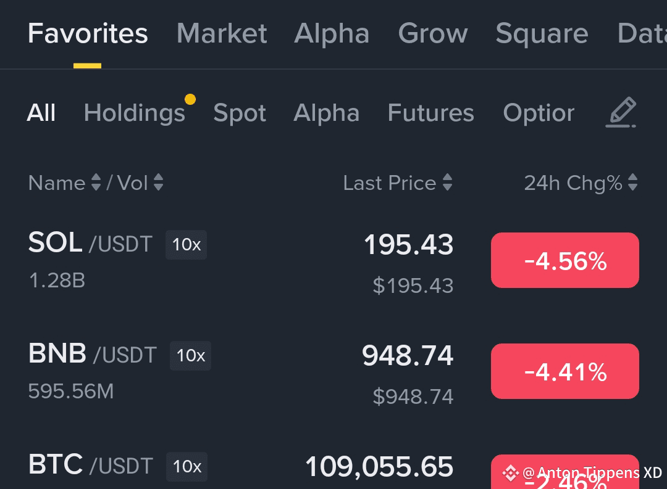Tap the SOL 10x leverage badge
Viewport: 667px width, 489px height.
[187, 245]
